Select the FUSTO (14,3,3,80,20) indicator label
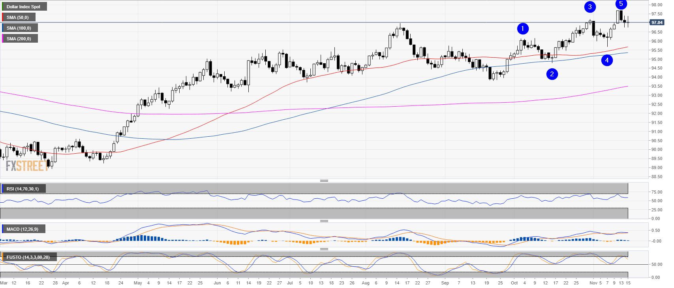Screen dimensions: 674x288 [x=28, y=257]
